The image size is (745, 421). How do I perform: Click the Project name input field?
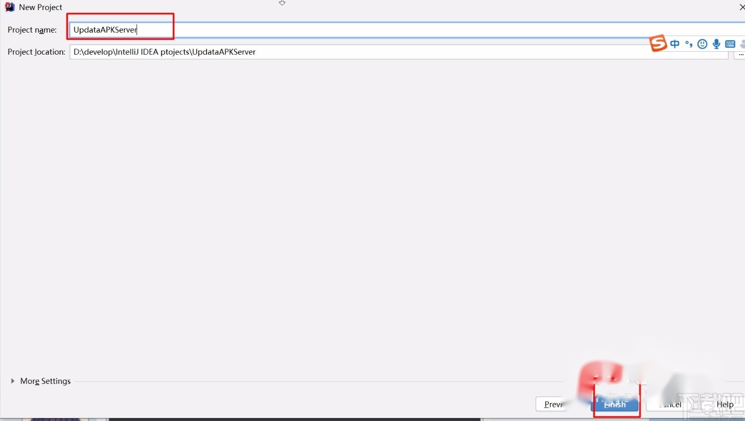120,30
